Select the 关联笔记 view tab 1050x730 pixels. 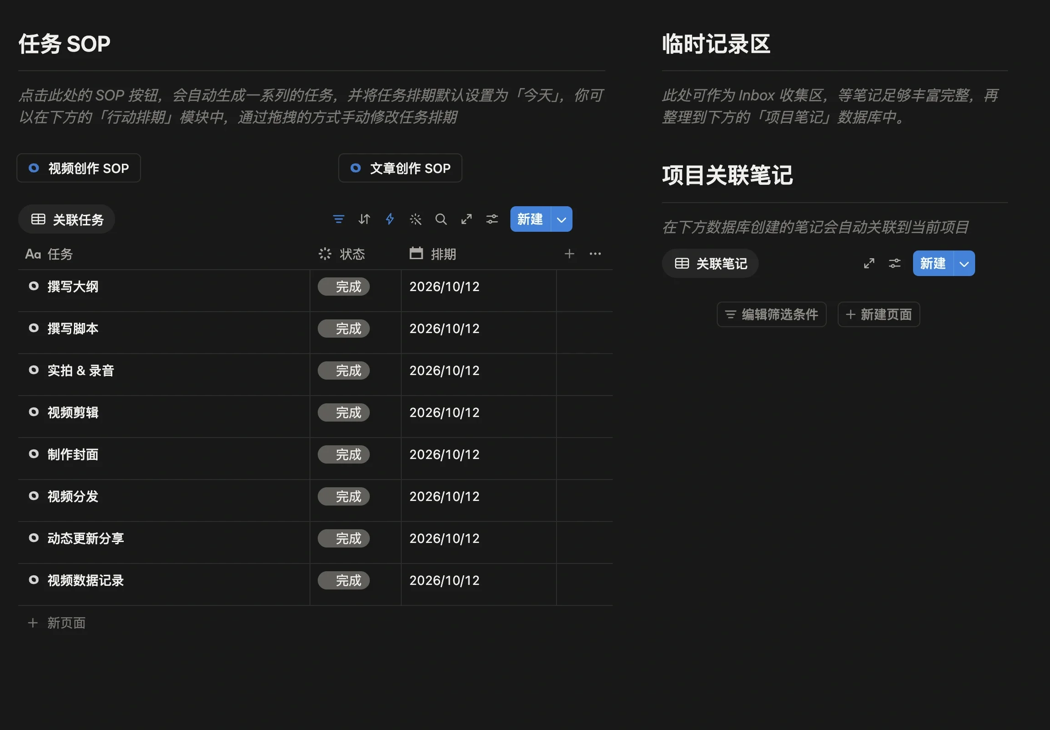click(710, 264)
